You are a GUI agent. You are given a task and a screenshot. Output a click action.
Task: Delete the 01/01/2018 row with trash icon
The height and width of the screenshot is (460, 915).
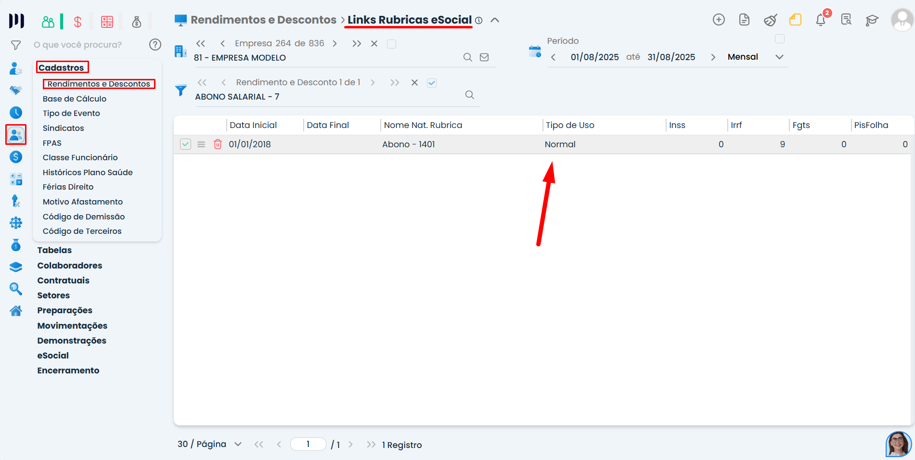tap(218, 144)
